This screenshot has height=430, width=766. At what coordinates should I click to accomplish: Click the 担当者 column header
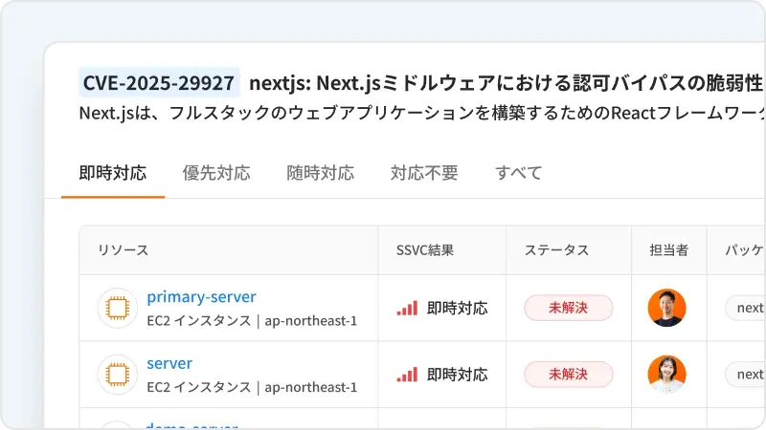[668, 250]
